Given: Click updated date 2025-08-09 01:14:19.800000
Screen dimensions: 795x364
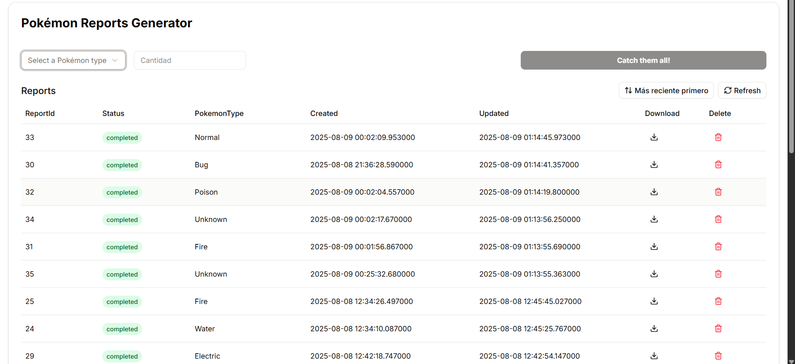Looking at the screenshot, I should 529,192.
